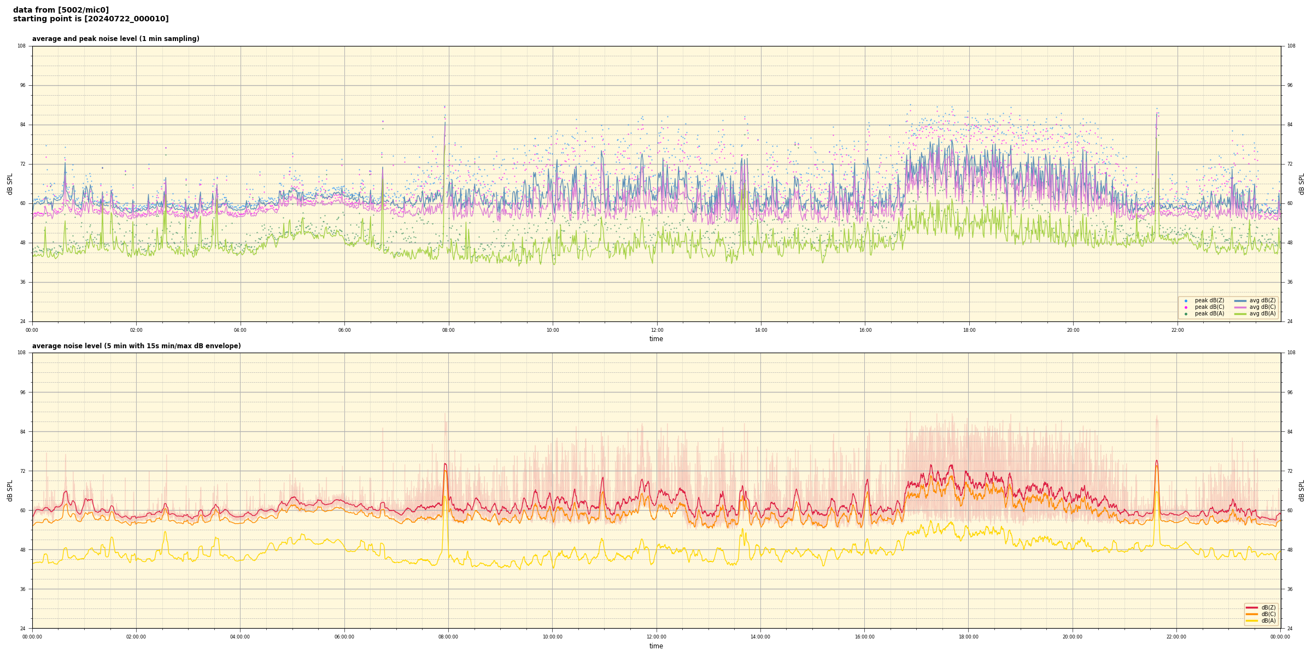Click the orange dB(C) swatch in bottom legend
Screen dimensions: 1312x656
[1252, 614]
